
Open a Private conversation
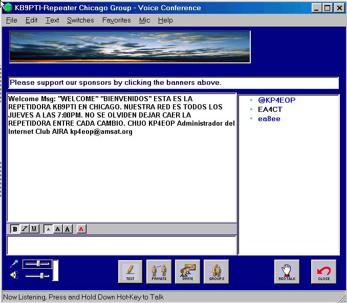point(159,271)
